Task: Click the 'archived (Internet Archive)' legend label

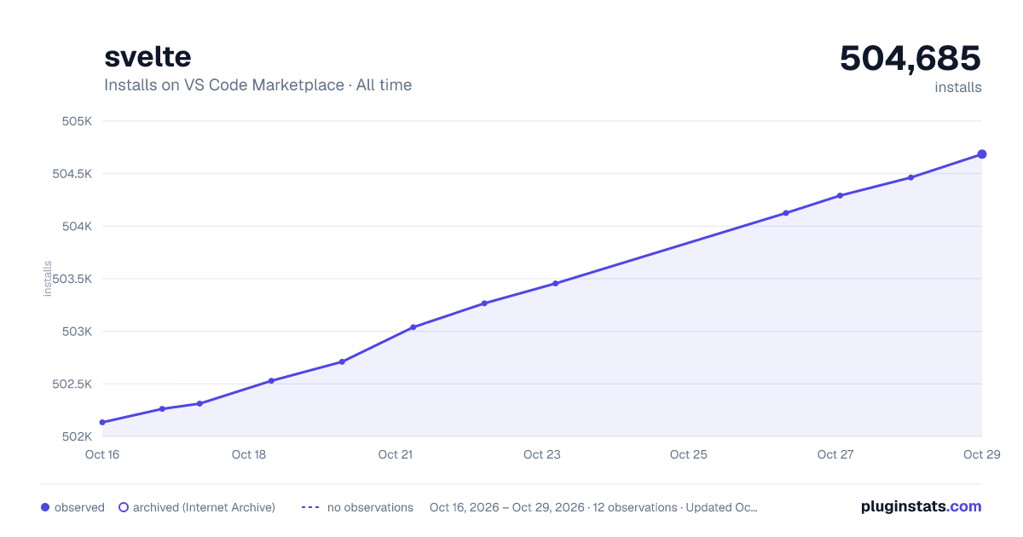Action: (204, 507)
